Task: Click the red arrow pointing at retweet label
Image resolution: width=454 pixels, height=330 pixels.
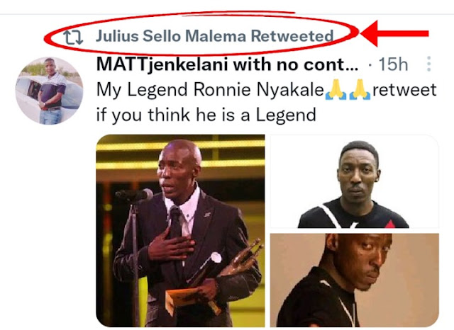Action: [394, 33]
